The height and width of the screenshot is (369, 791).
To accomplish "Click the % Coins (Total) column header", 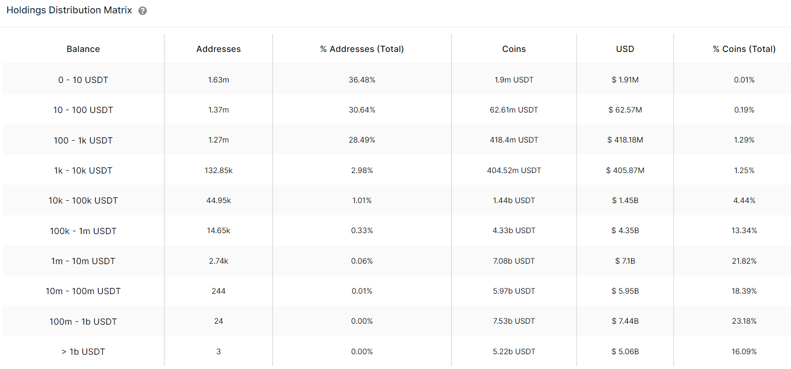I will (744, 49).
